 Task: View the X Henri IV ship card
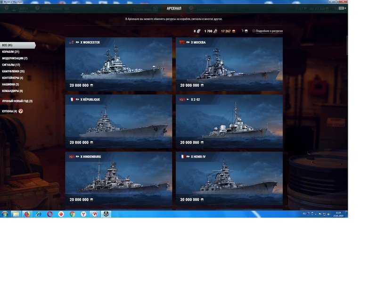point(229,178)
